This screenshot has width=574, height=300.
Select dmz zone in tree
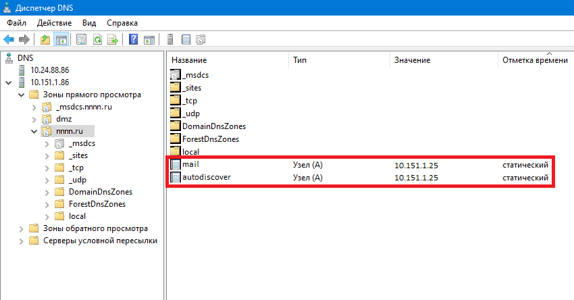tap(63, 119)
